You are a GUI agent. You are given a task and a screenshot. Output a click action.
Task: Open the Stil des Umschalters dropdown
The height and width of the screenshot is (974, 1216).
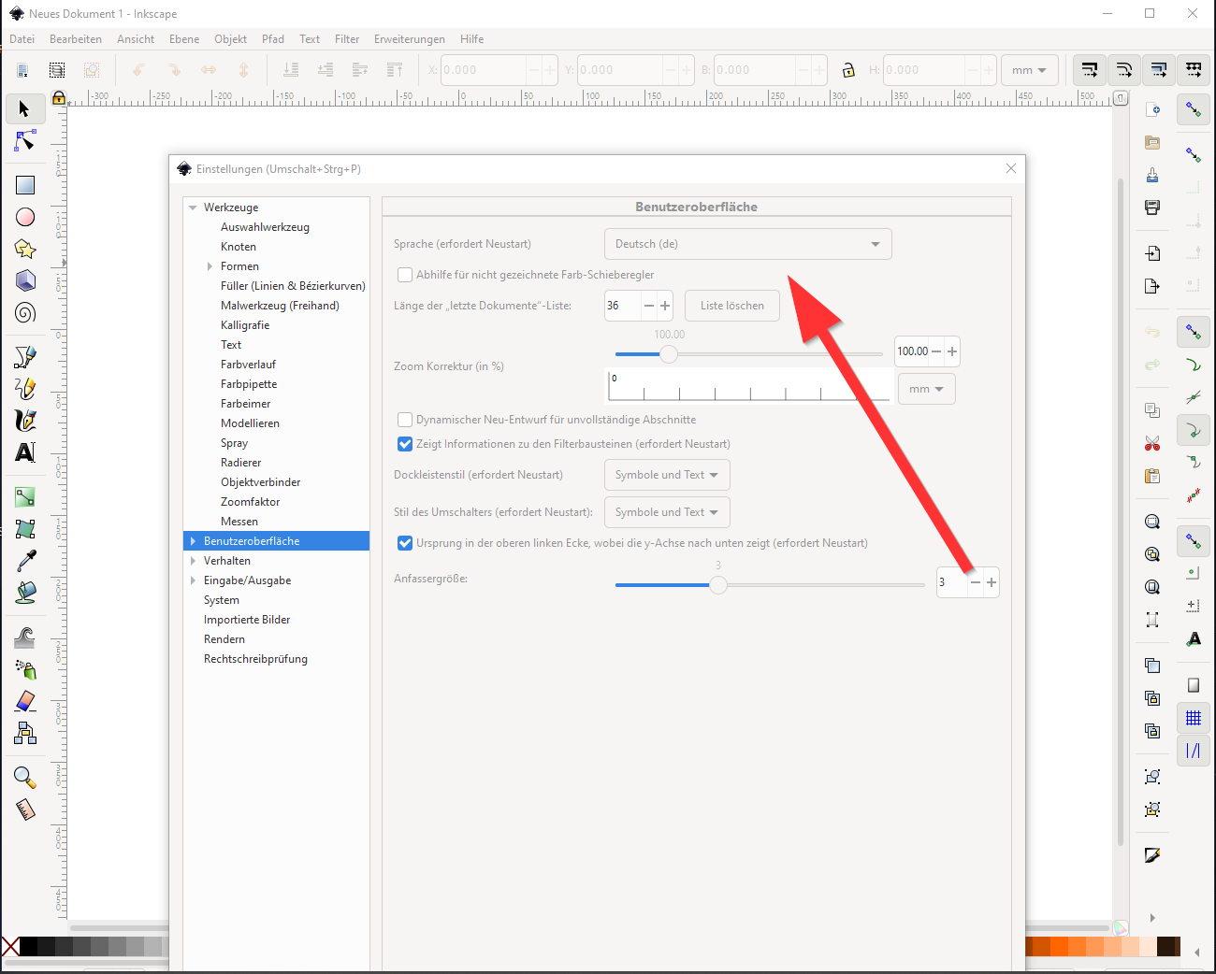point(667,512)
